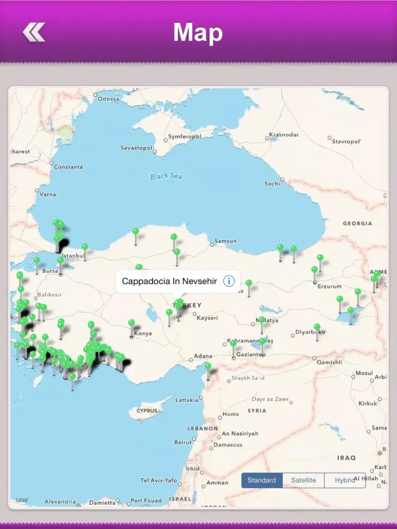This screenshot has height=529, width=397.
Task: Click the SYRIA country label
Action: pos(257,411)
